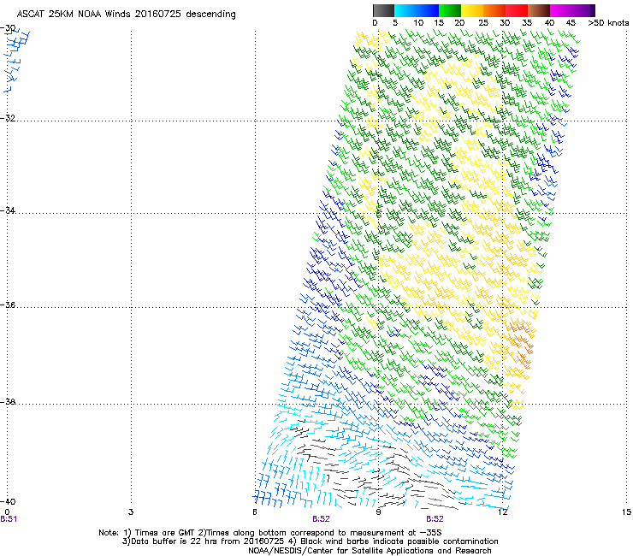Click the purple '8:51' time label
The height and width of the screenshot is (556, 633).
[x=9, y=519]
